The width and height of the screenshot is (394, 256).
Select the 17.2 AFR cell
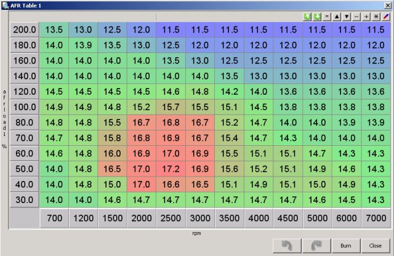tap(171, 169)
